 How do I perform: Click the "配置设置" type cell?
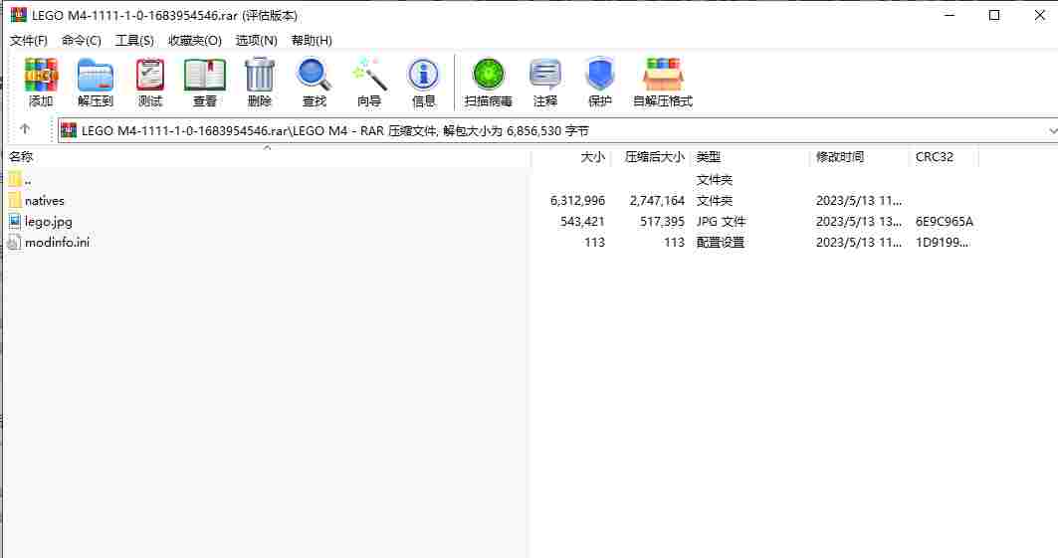coord(720,243)
